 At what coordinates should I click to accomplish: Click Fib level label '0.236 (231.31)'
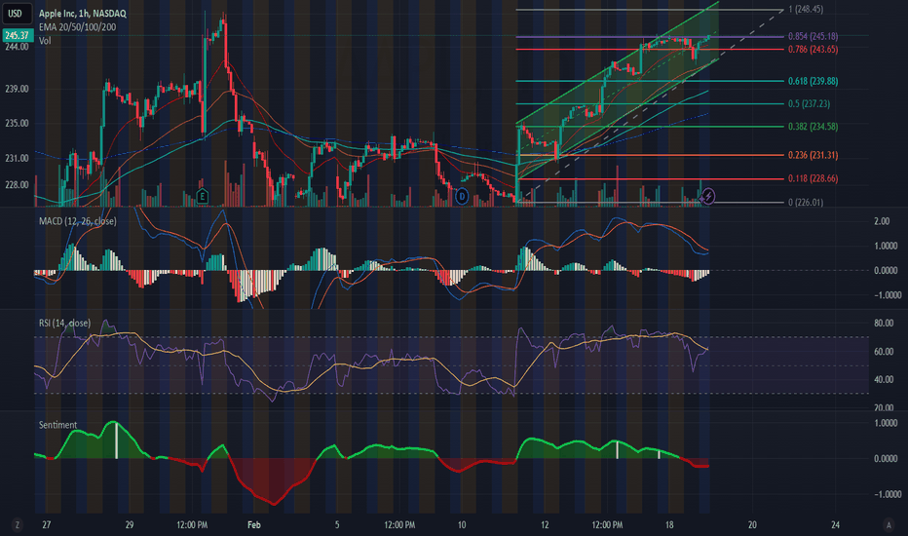pos(813,155)
